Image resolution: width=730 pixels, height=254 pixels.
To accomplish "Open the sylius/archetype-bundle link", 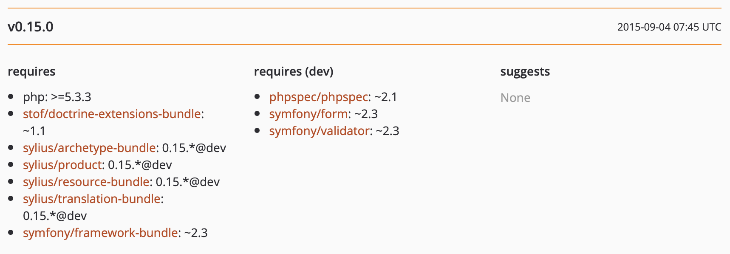I will pos(89,148).
